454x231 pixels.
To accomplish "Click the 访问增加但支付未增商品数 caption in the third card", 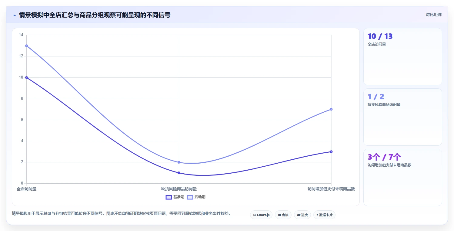I will coord(389,165).
